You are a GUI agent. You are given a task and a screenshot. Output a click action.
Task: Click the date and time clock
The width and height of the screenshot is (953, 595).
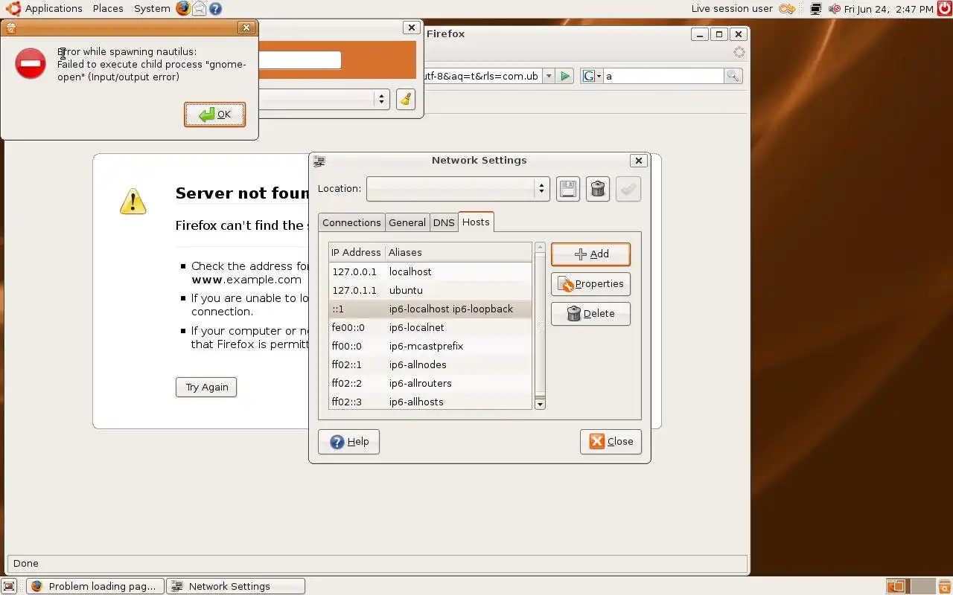[x=888, y=9]
